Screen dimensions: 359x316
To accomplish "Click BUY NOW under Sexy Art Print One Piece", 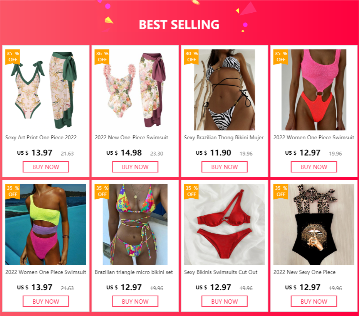I will pos(46,167).
